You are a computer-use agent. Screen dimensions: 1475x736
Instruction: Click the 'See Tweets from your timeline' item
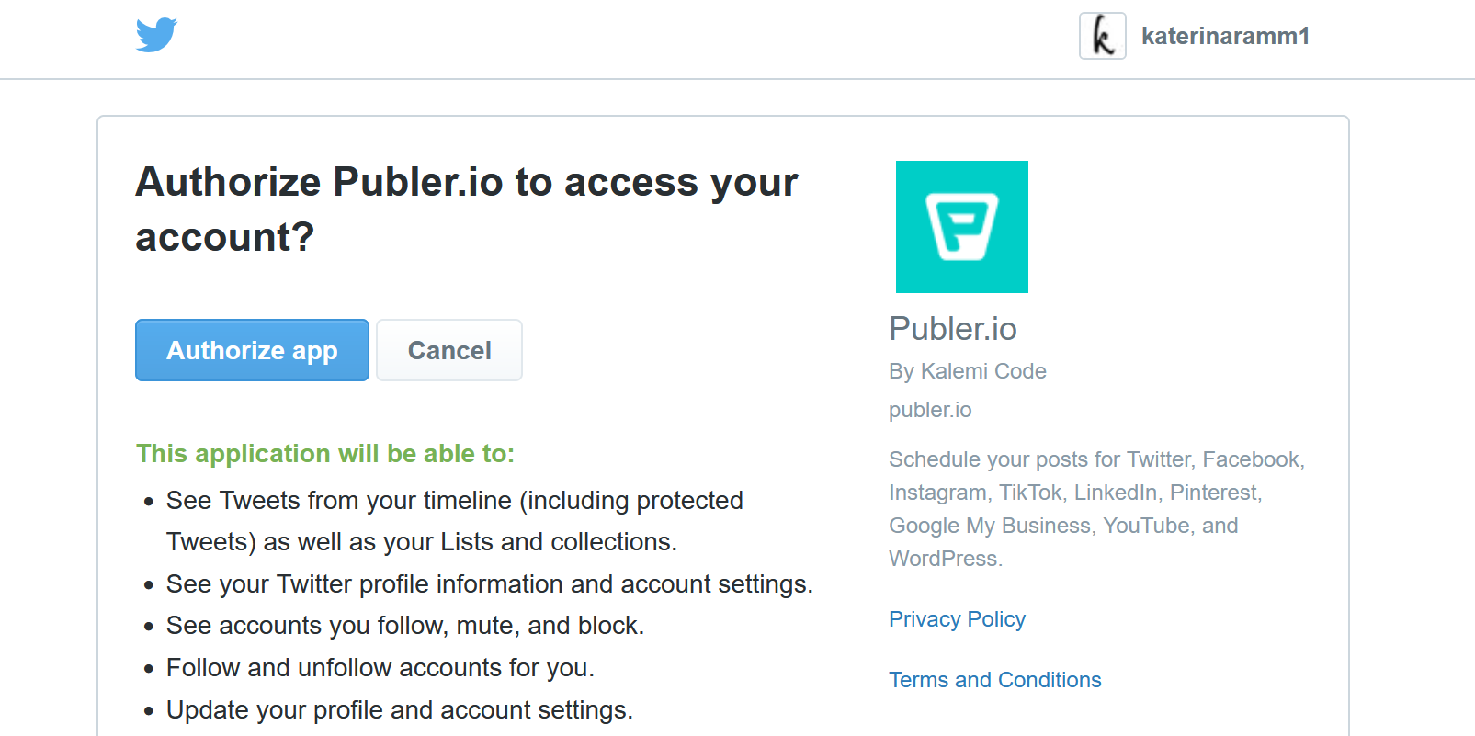[455, 521]
